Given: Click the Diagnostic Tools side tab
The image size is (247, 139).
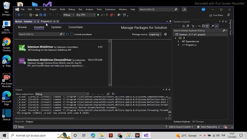Looking at the screenshot, I should [x=230, y=27].
